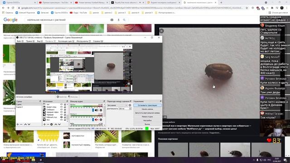Viewport: 290px width, 163px height.
Task: Go back in Chrome
Action: pyautogui.click(x=3, y=8)
